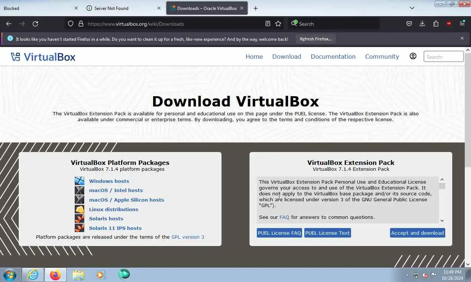Click the license text box scroll up arrow
Image resolution: width=471 pixels, height=282 pixels.
(442, 180)
